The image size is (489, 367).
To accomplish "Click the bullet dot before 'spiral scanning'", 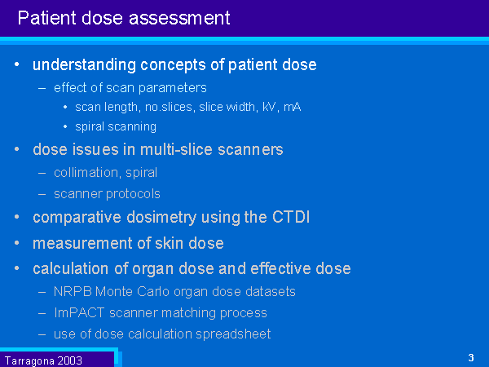I will [66, 126].
